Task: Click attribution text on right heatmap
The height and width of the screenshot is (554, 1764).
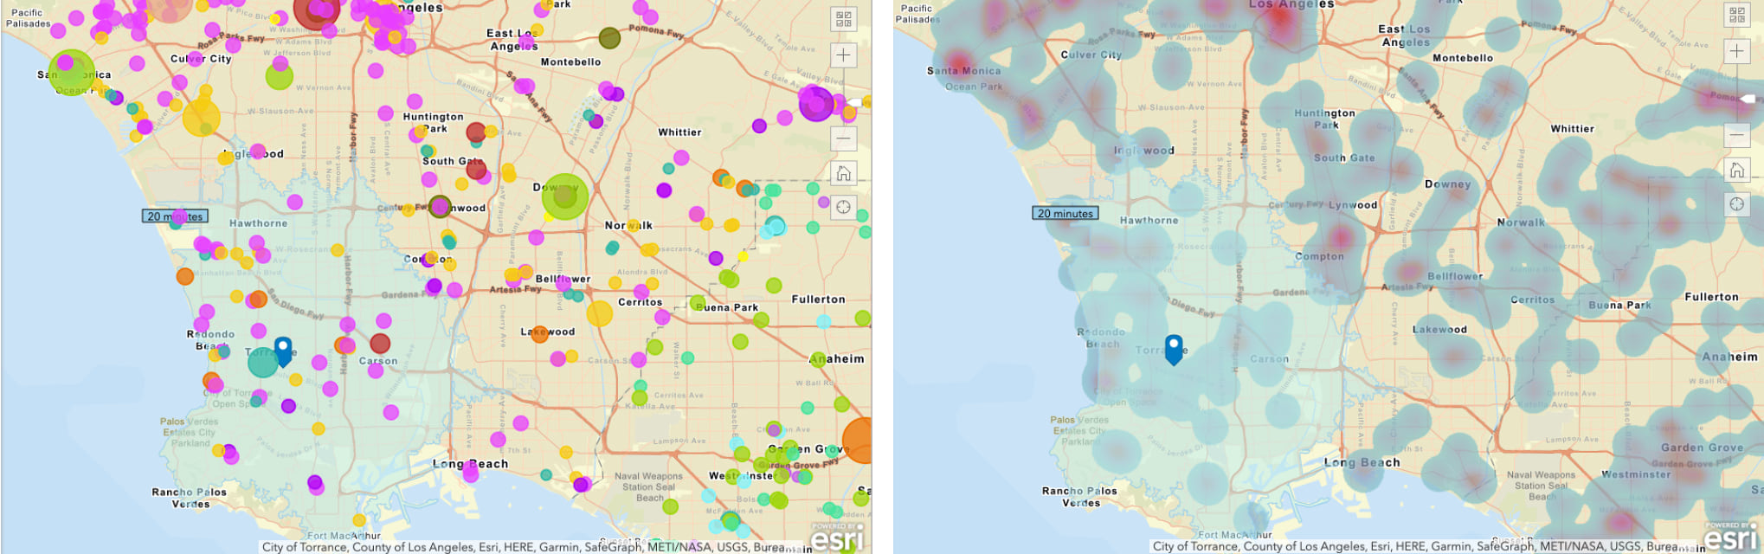Action: coord(1415,547)
